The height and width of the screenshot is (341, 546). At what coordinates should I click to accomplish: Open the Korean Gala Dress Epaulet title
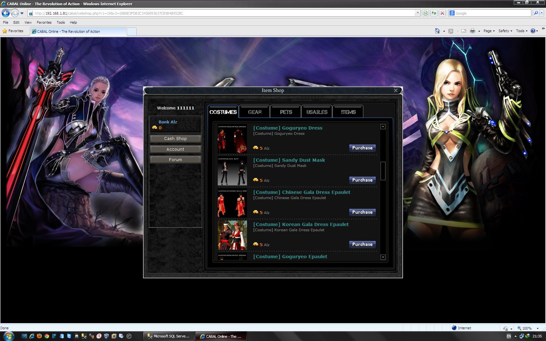pyautogui.click(x=301, y=224)
